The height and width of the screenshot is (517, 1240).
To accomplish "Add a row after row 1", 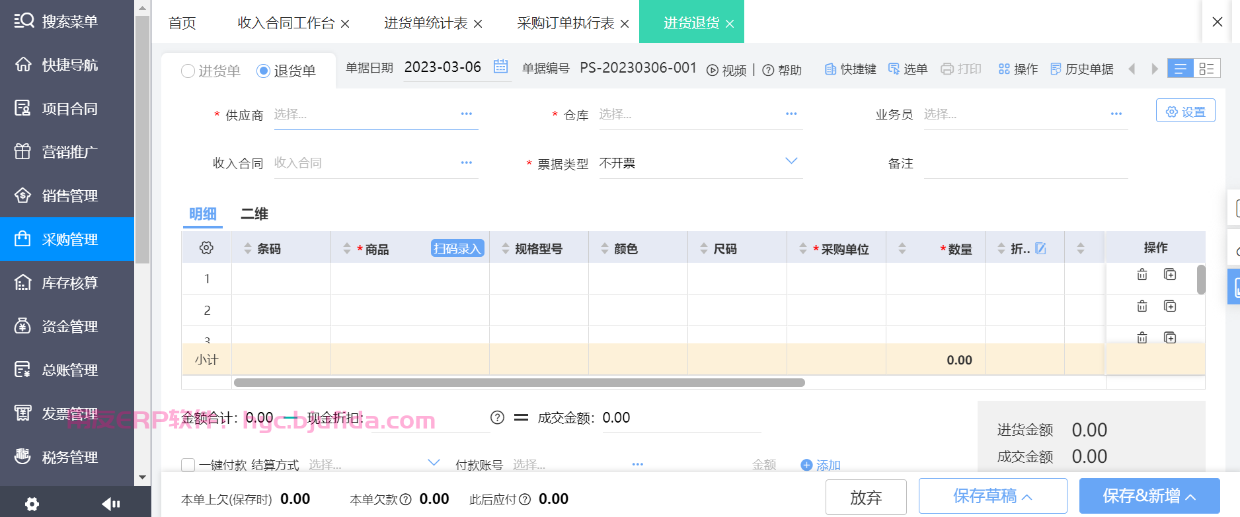I will [x=1170, y=275].
